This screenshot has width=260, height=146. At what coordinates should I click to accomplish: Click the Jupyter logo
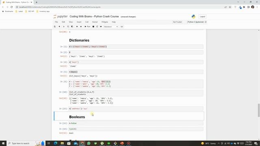click(61, 16)
